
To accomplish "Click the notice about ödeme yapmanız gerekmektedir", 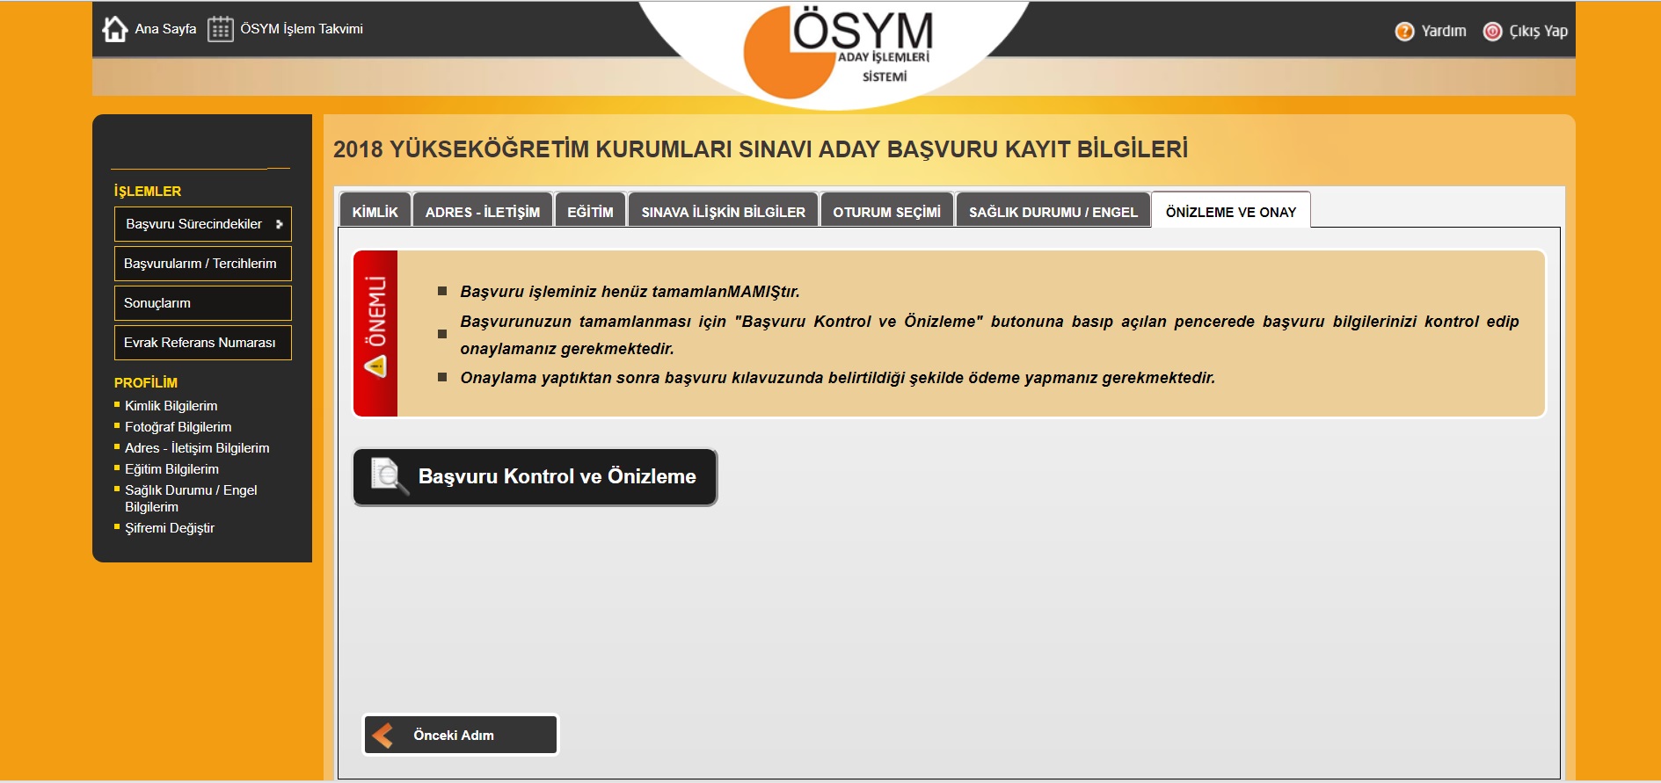I will 837,378.
